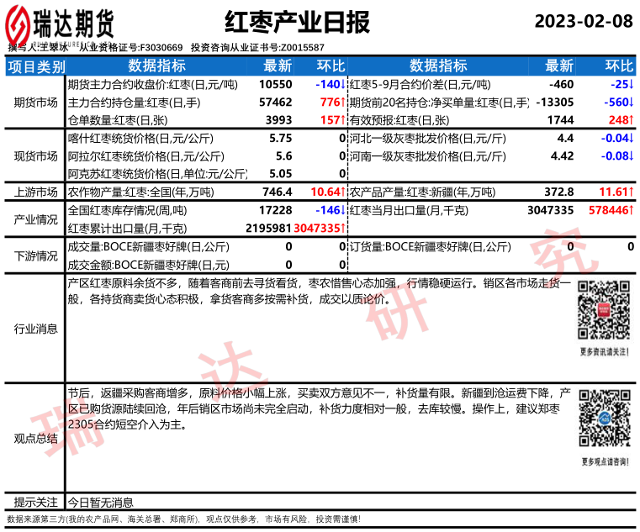Select the 全国红枣库存情况 value 17228
Viewport: 640px width, 532px height.
click(275, 210)
